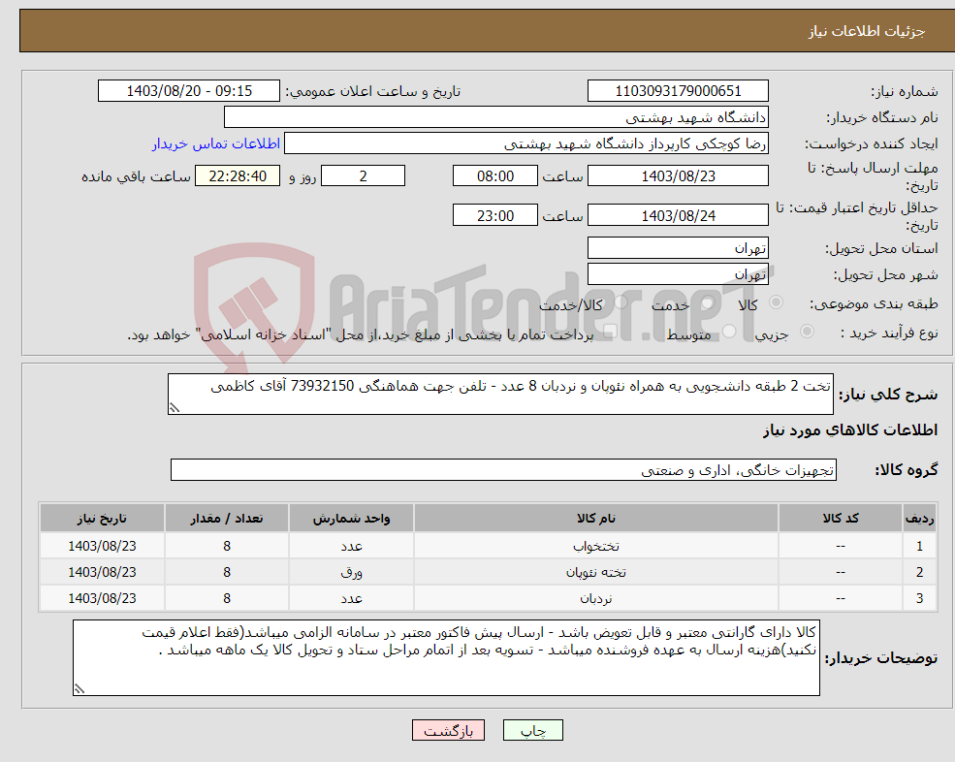Click the response deadline date 1403/08/23 field
The height and width of the screenshot is (762, 955).
678,176
